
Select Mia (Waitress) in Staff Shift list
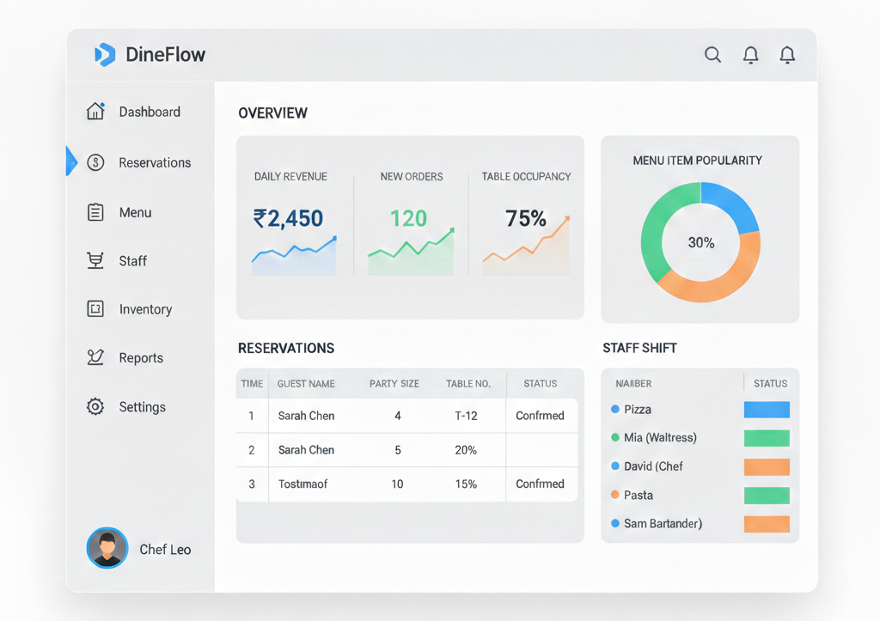point(660,438)
